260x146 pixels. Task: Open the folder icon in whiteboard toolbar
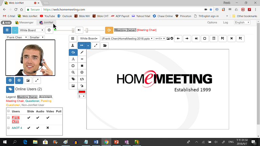(104, 46)
